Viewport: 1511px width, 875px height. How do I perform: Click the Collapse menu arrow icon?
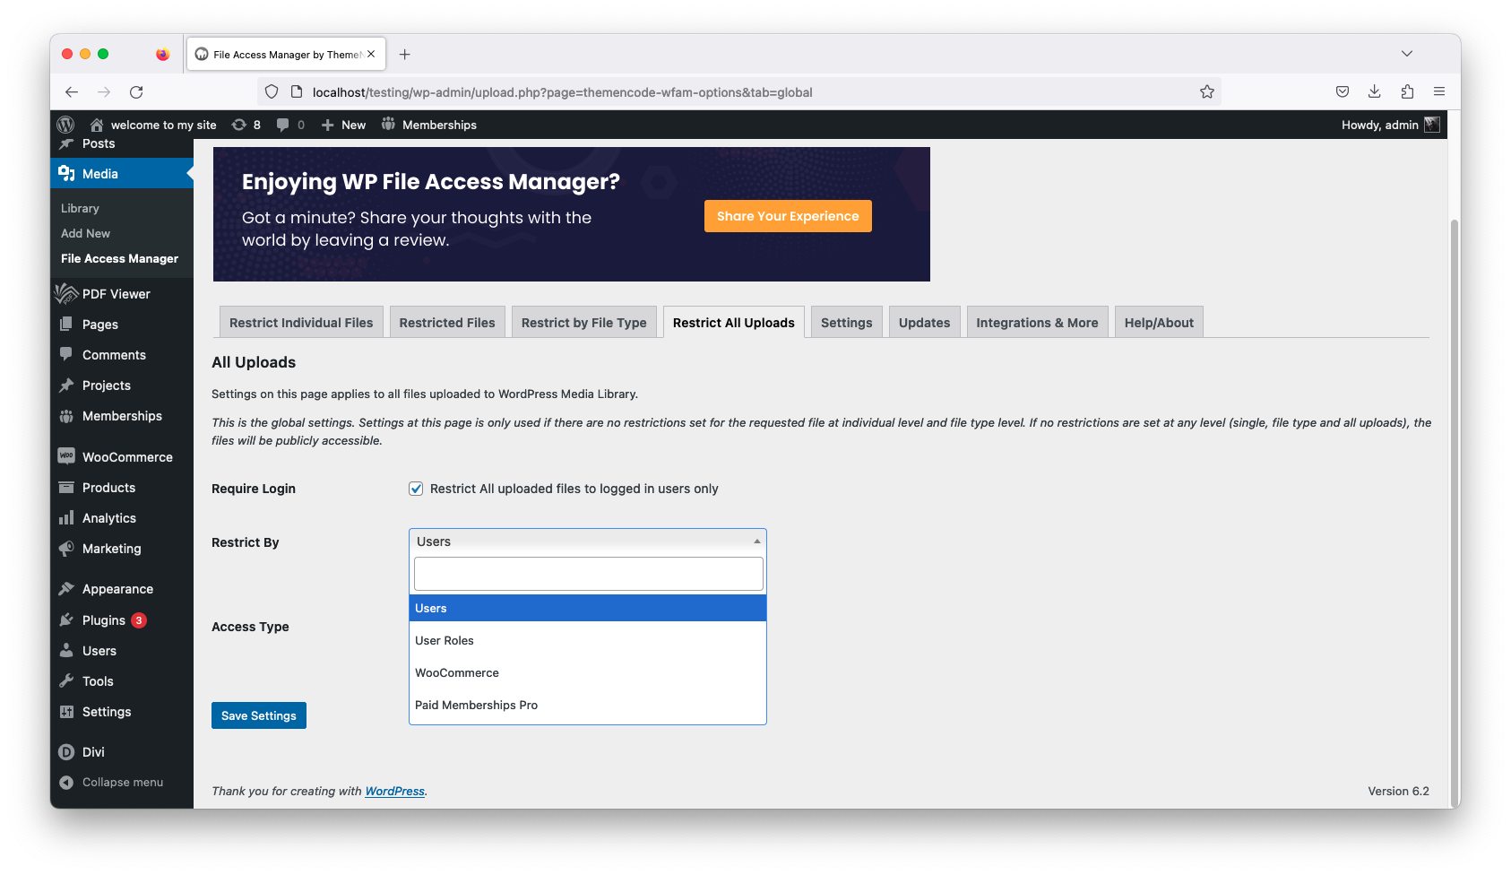pyautogui.click(x=66, y=782)
